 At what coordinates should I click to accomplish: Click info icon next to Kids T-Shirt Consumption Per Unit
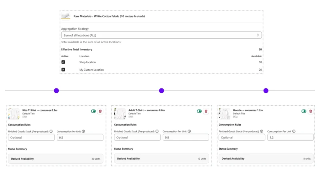pyautogui.click(x=84, y=131)
